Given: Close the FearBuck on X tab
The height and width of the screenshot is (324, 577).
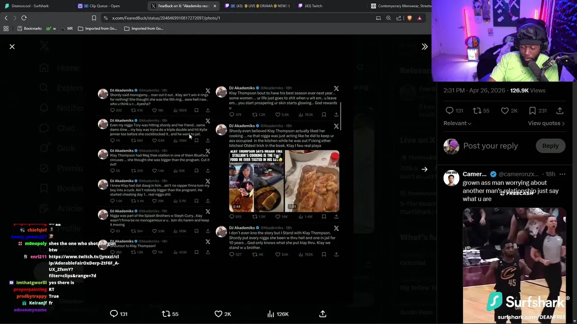Looking at the screenshot, I should [x=215, y=6].
